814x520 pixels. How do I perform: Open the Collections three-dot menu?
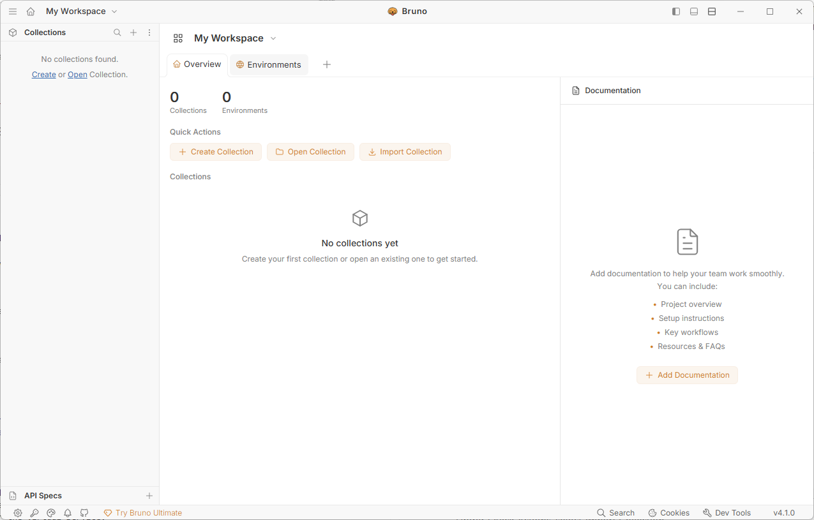[149, 33]
